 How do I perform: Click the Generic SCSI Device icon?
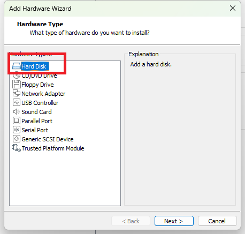click(x=17, y=139)
